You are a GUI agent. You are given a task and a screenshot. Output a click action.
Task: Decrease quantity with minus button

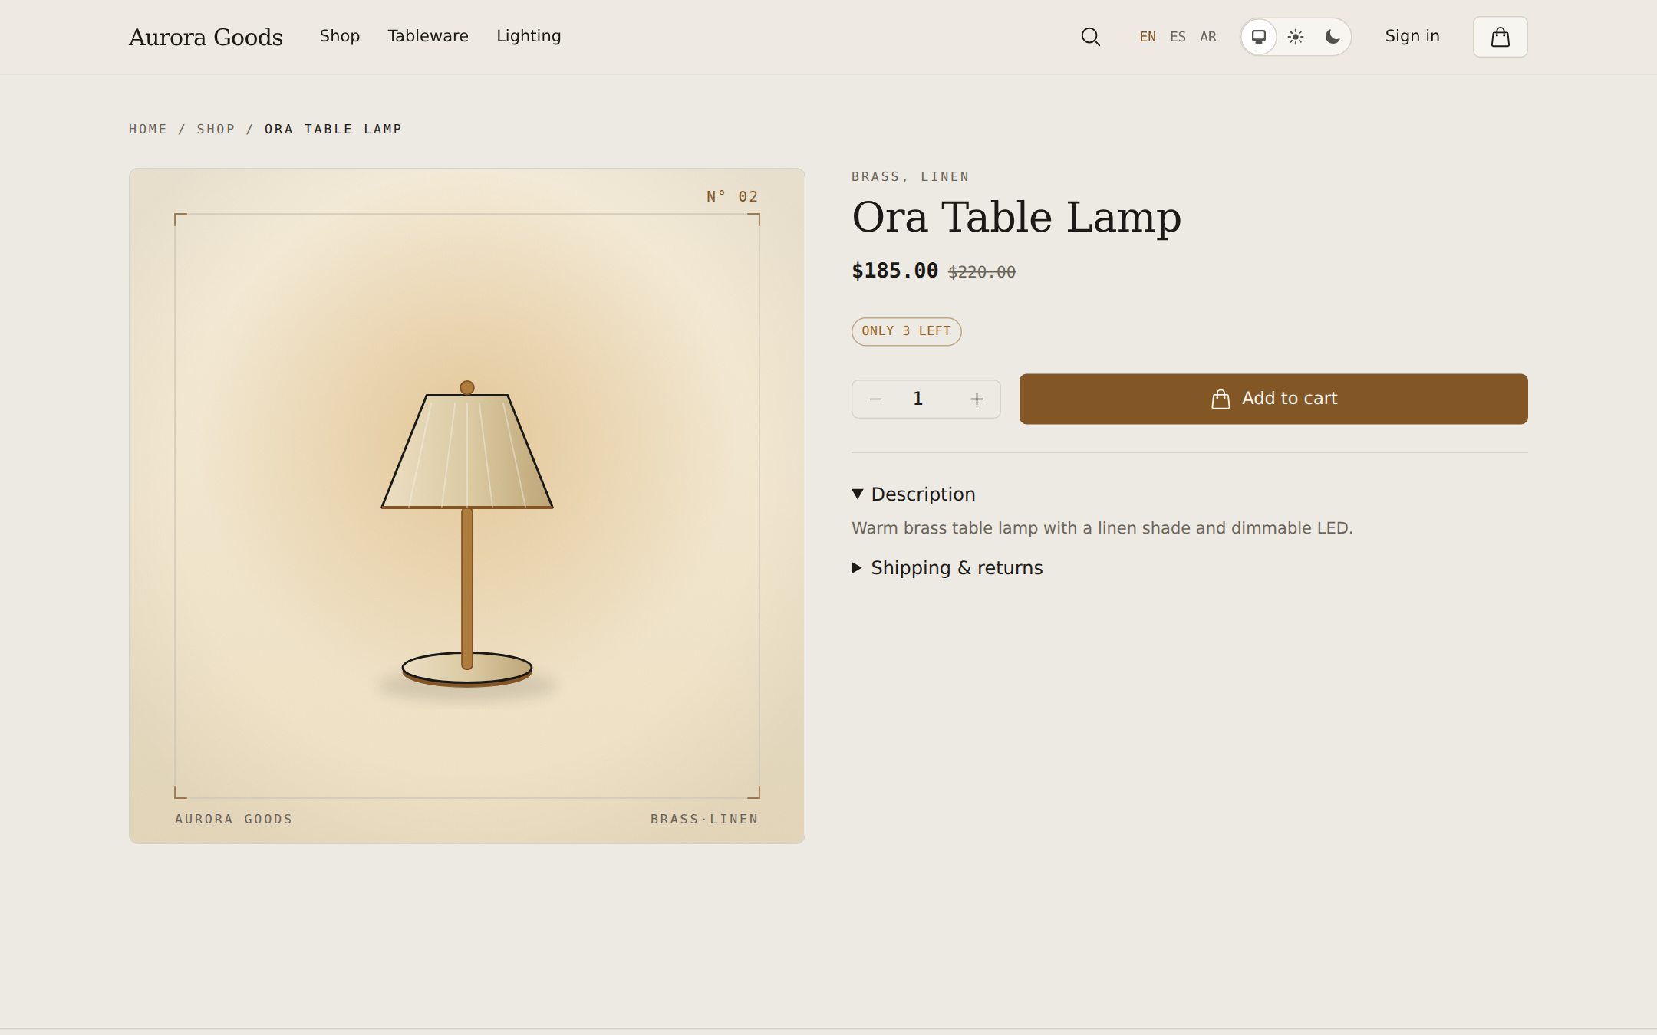(875, 399)
